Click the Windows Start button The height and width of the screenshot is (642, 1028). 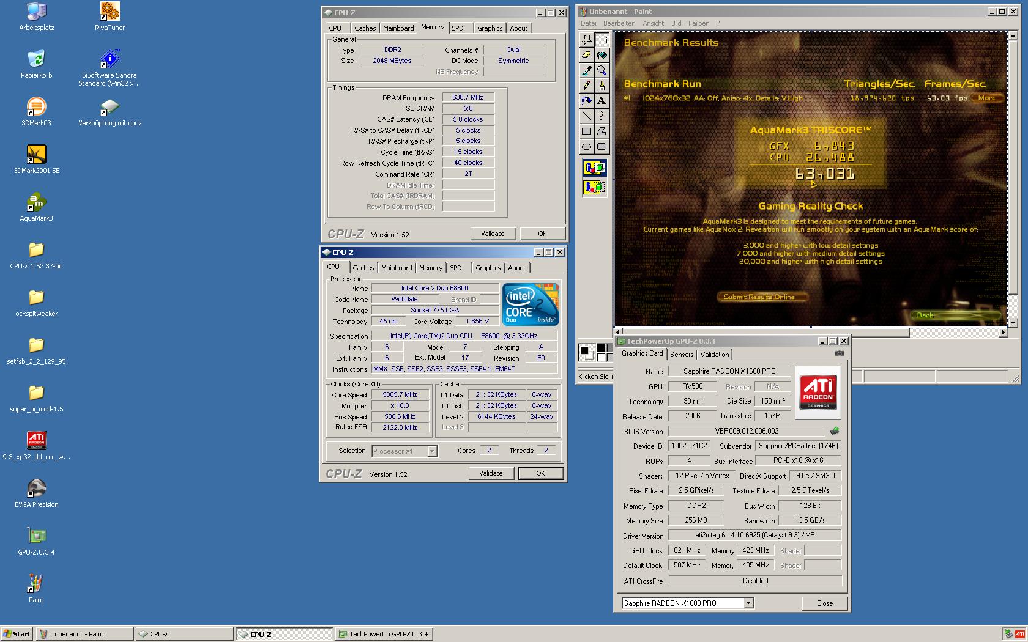coord(17,634)
